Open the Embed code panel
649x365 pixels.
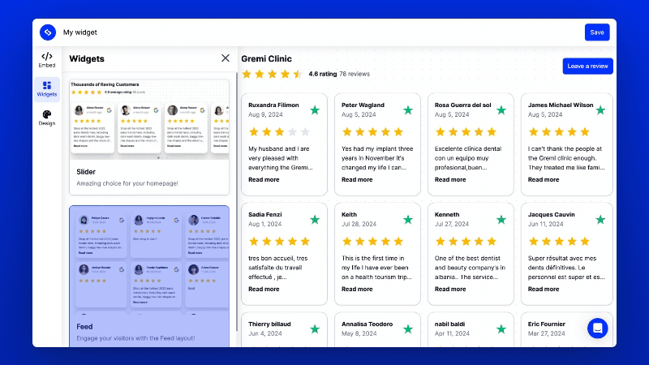47,60
